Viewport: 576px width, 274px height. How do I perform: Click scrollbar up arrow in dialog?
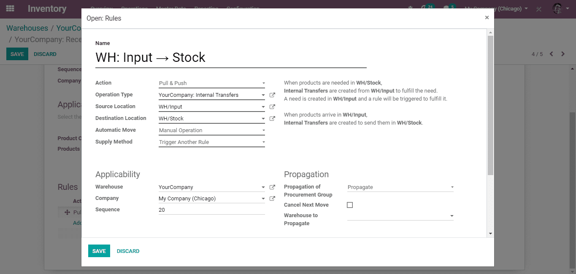[490, 32]
